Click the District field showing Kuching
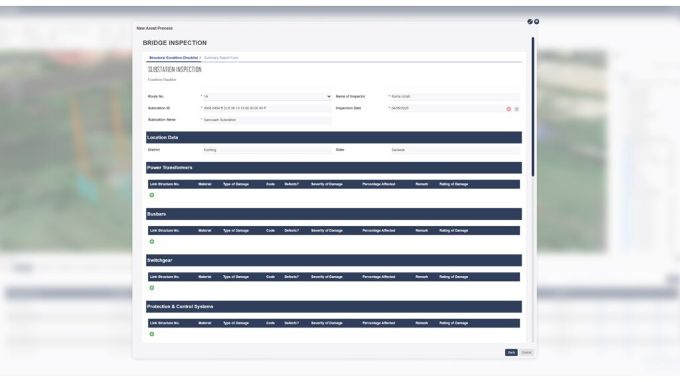 tap(266, 151)
